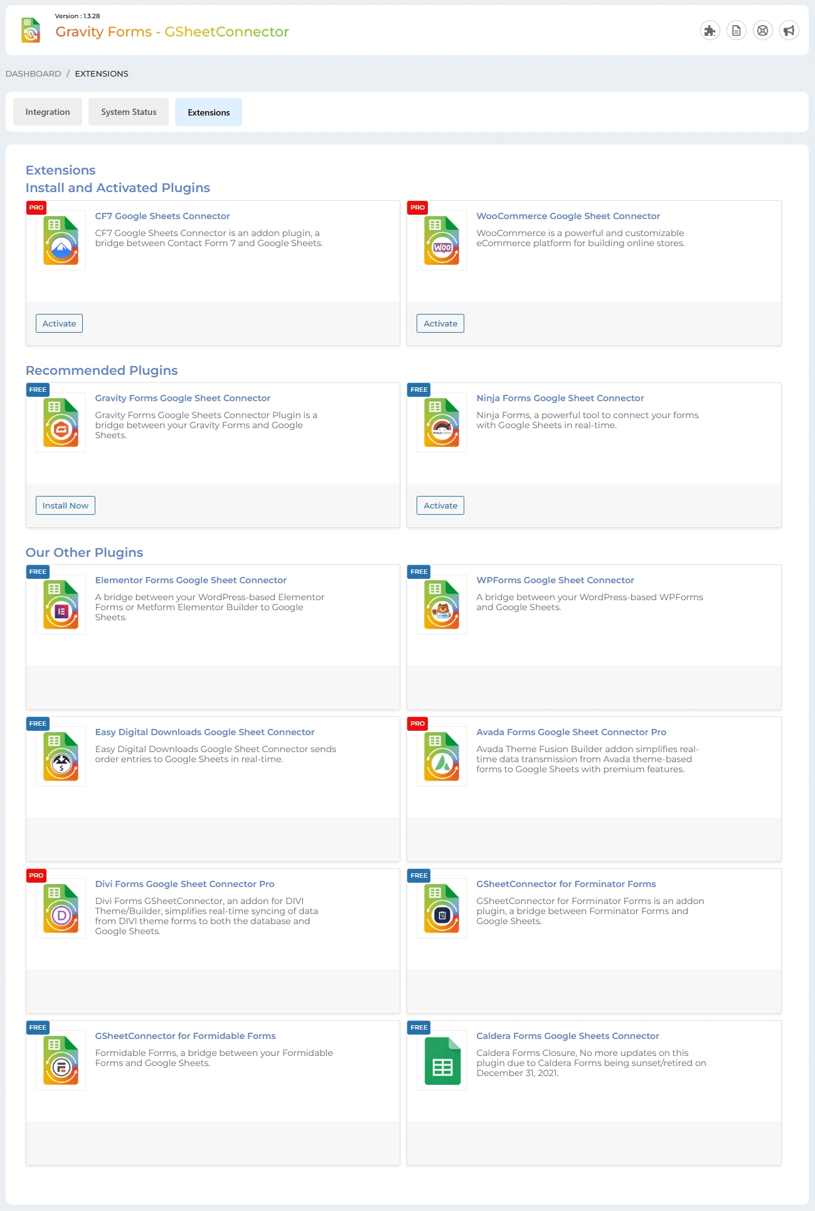This screenshot has height=1211, width=815.
Task: Click the GSheetConnector logo beside the title
Action: pyautogui.click(x=31, y=30)
